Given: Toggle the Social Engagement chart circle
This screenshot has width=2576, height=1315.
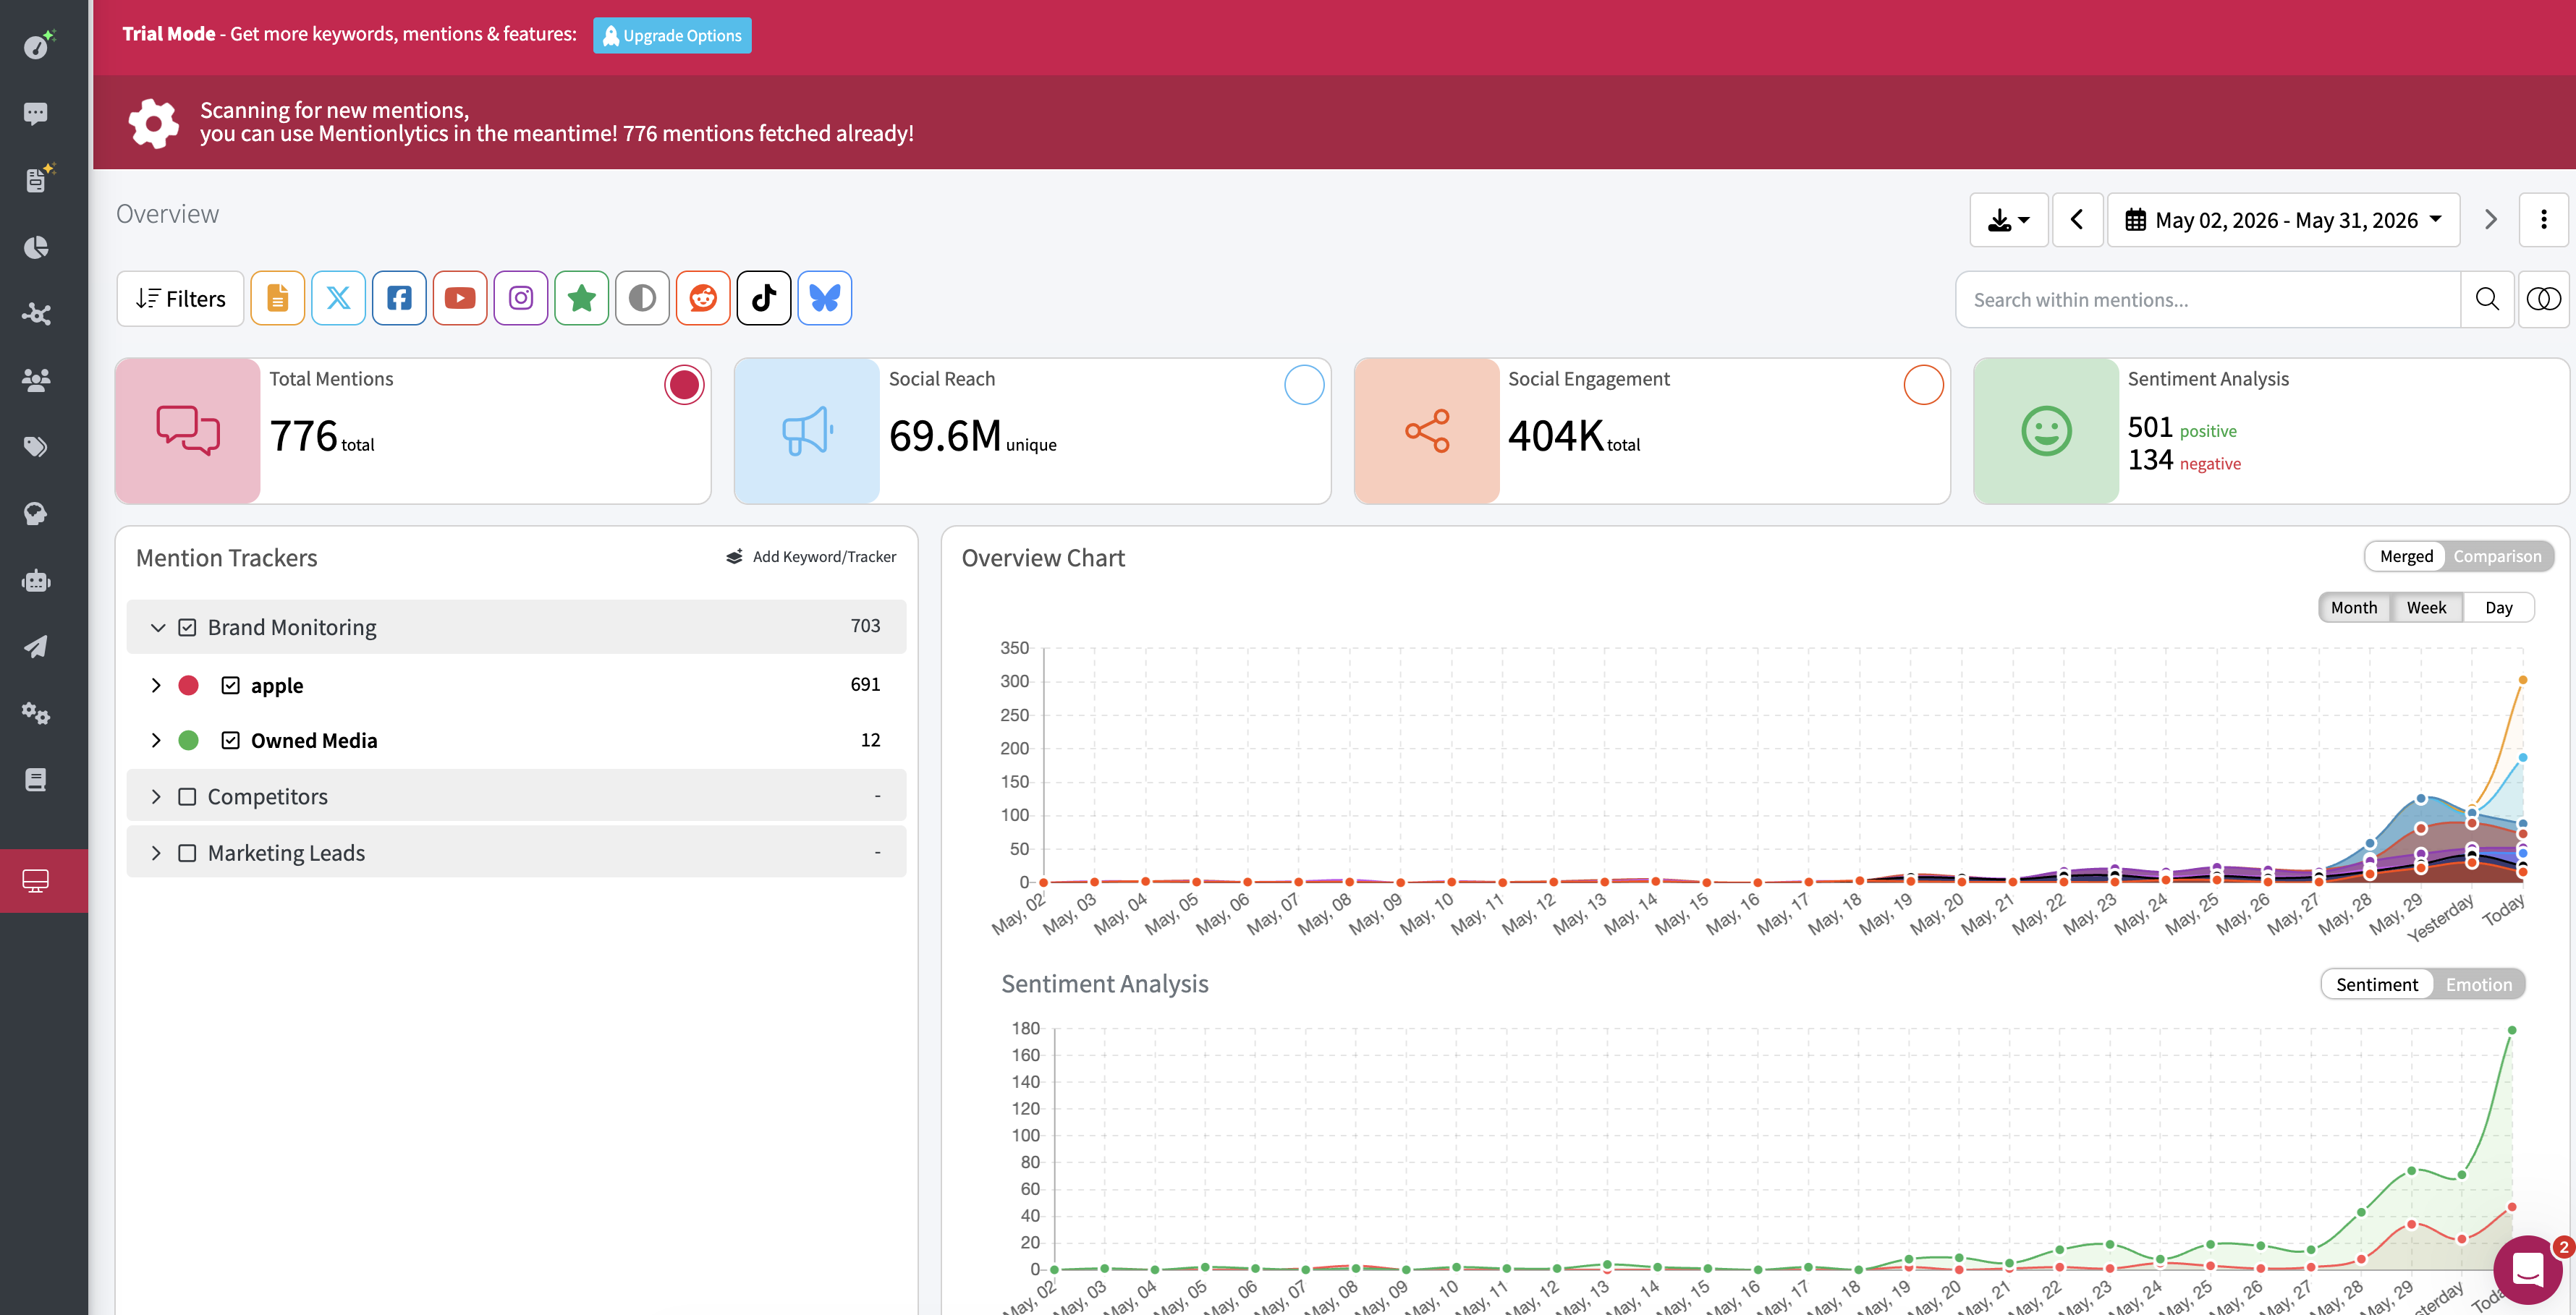Looking at the screenshot, I should point(1923,385).
